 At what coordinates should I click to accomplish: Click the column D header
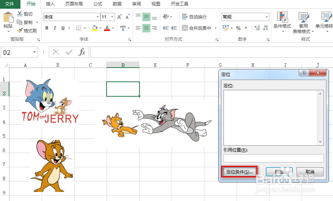tap(123, 65)
